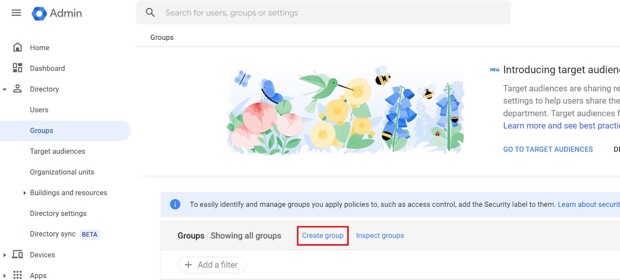Open Directory sync BETA page
The width and height of the screenshot is (620, 280).
coord(65,234)
